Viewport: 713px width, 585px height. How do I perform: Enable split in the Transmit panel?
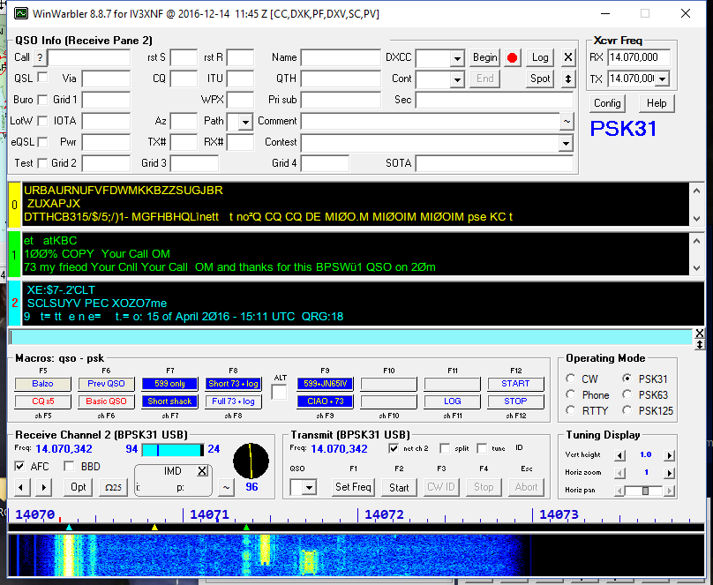point(445,448)
